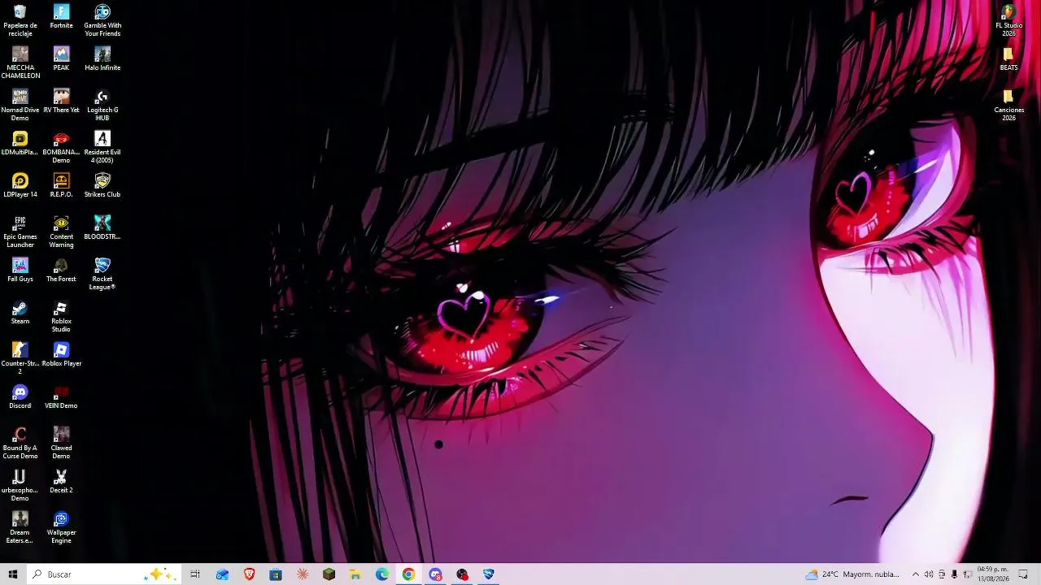Open Outlook from the taskbar
This screenshot has height=585, width=1041.
[222, 574]
